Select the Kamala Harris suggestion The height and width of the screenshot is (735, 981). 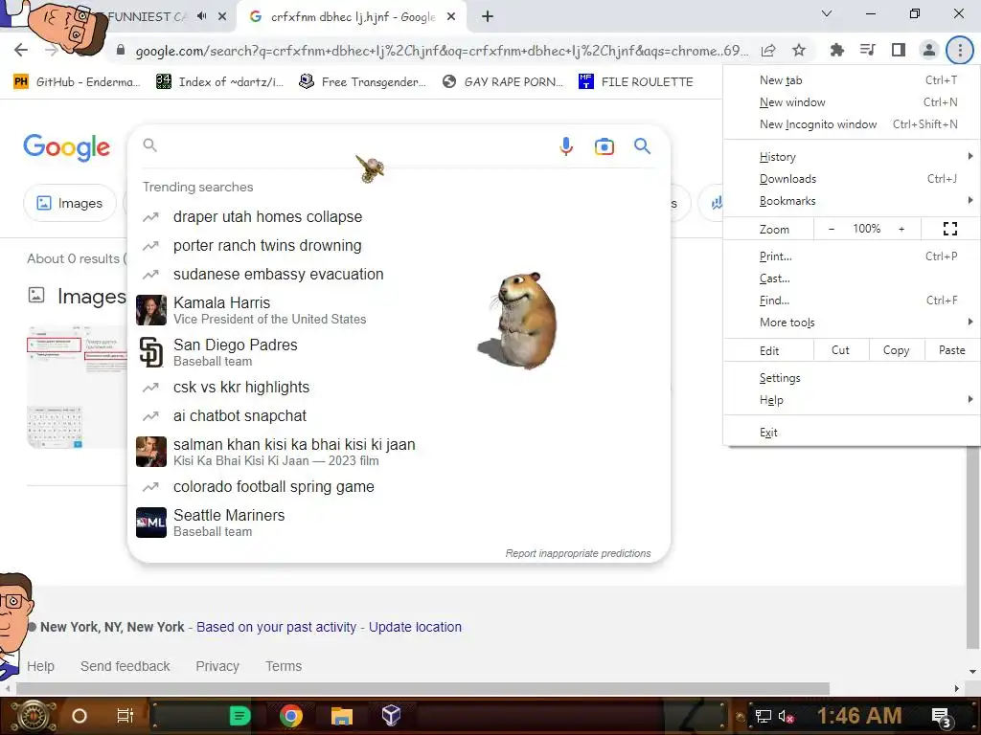coord(399,310)
